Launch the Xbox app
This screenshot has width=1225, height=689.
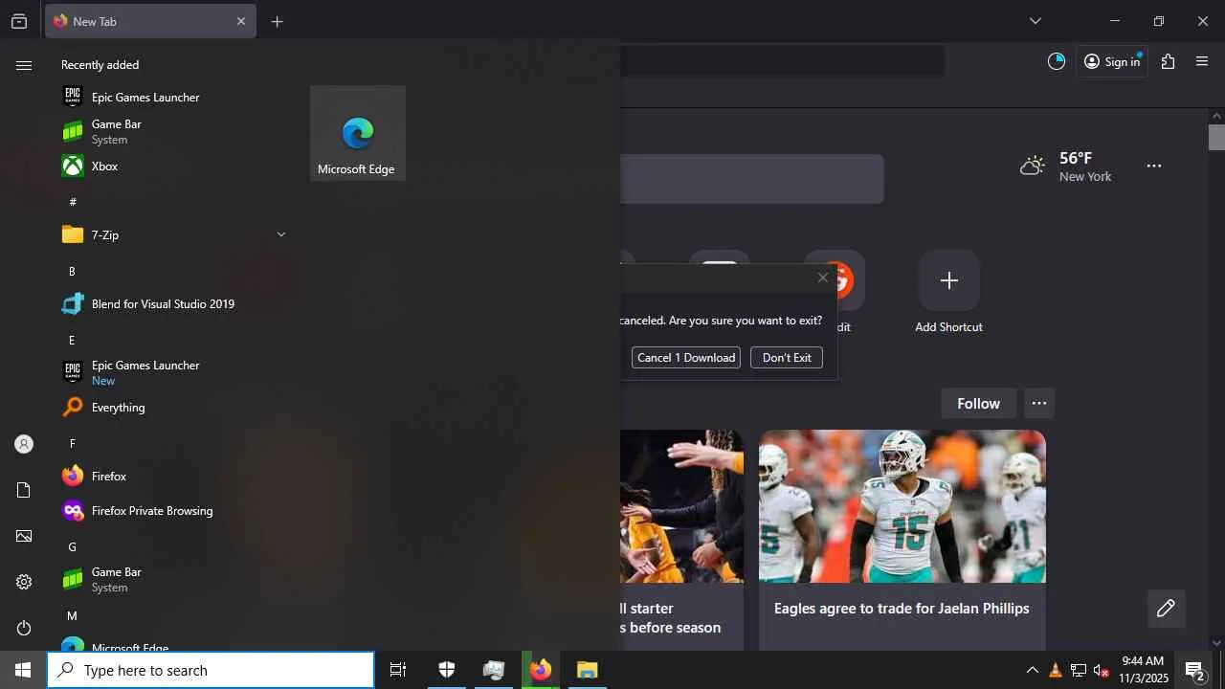174,166
